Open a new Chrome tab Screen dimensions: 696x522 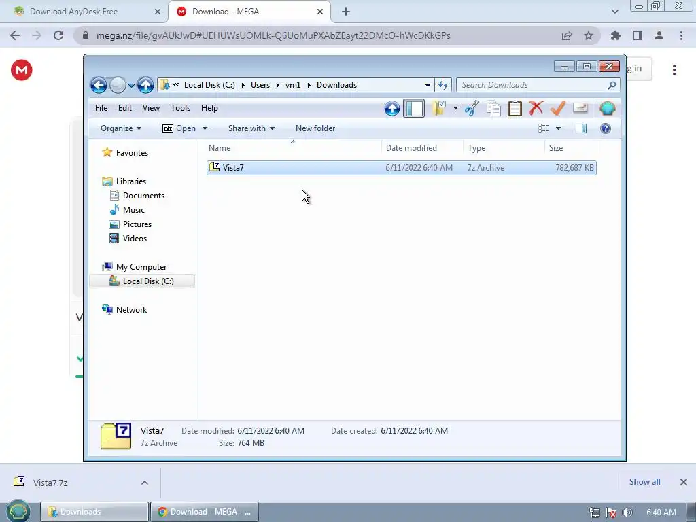[346, 12]
